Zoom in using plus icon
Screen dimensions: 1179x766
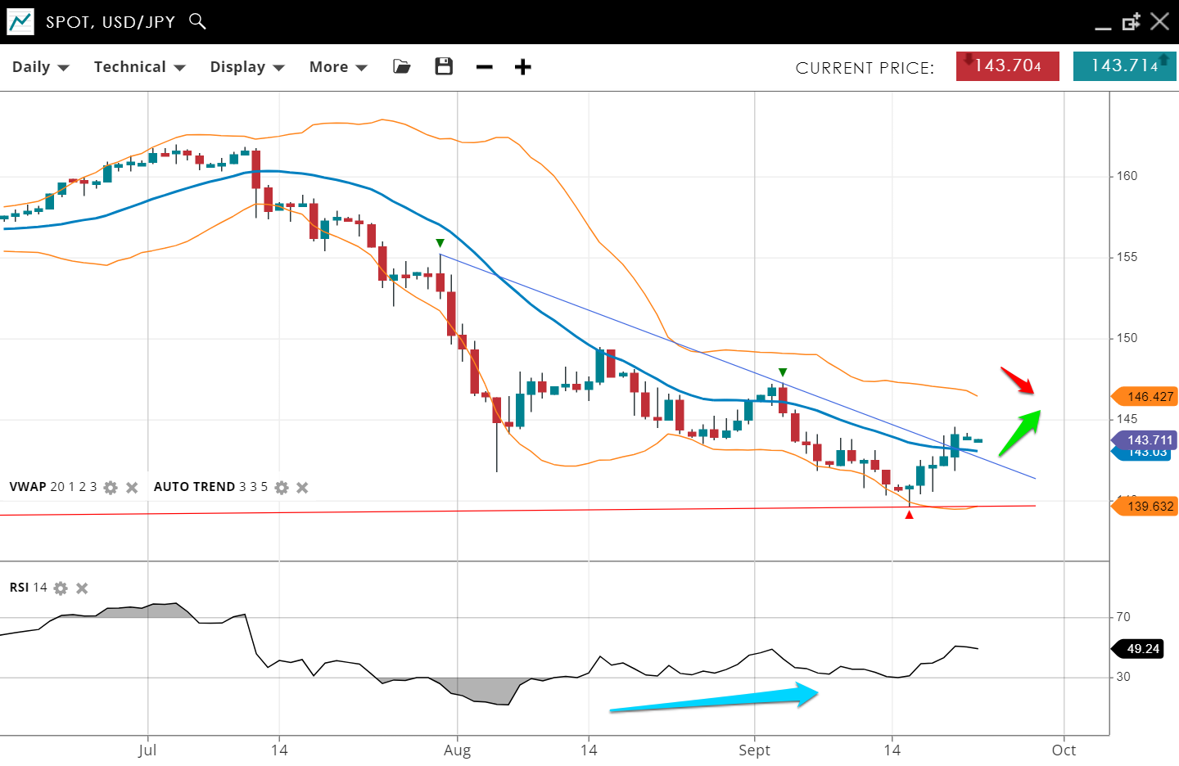click(x=523, y=67)
